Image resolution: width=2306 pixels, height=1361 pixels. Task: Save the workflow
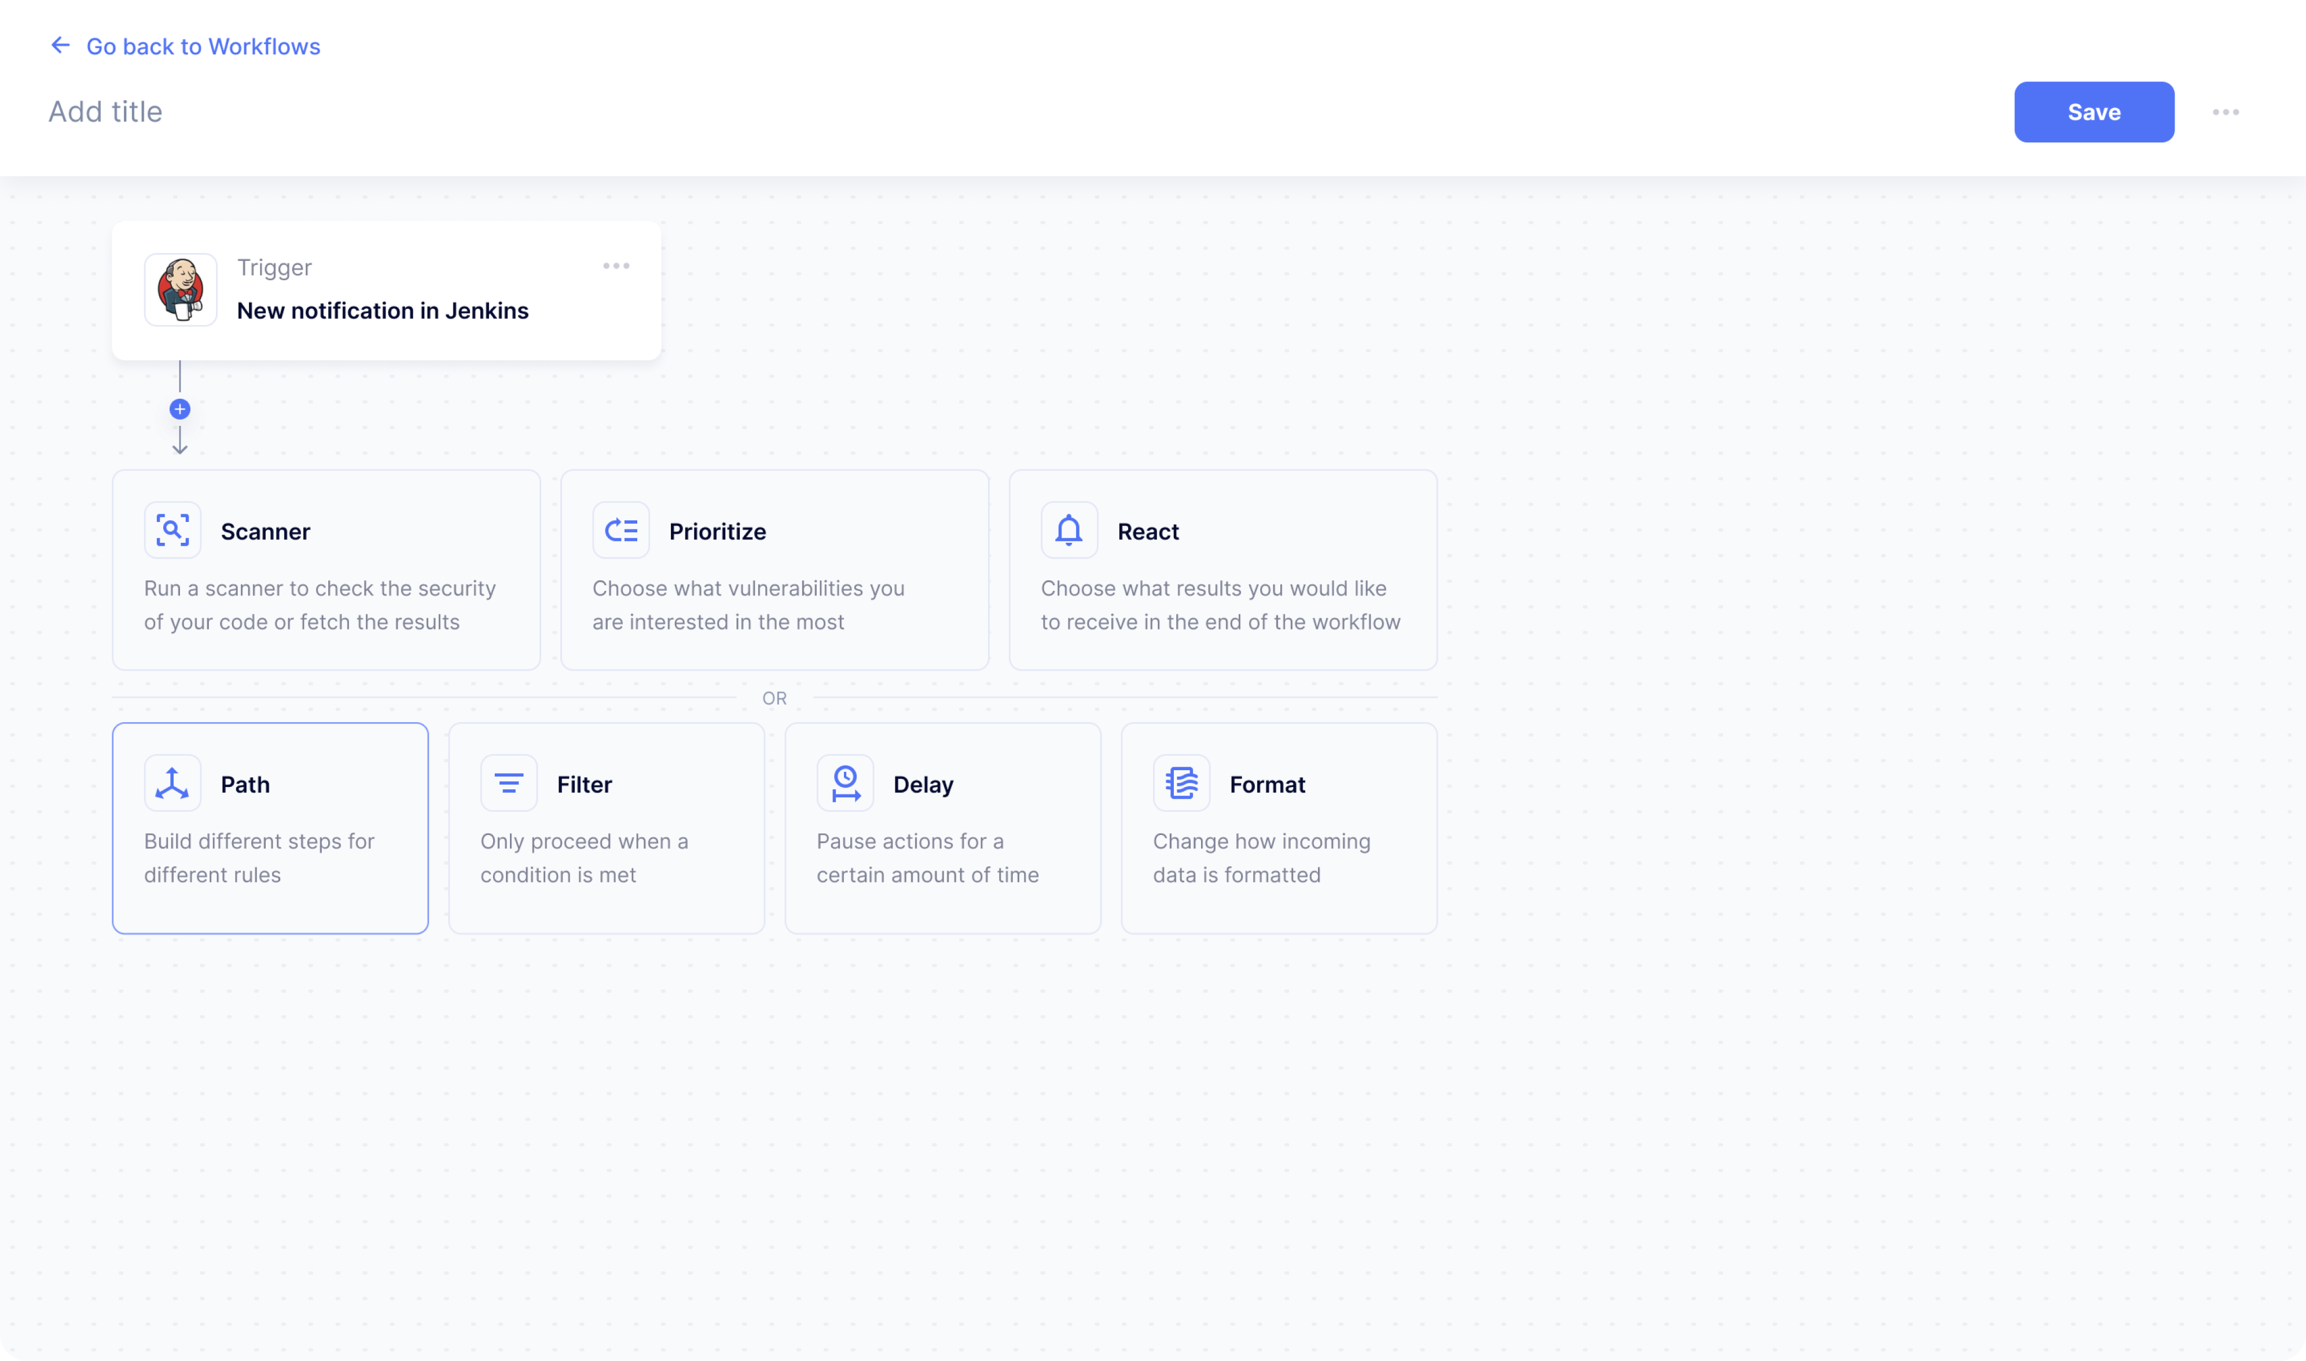2093,111
